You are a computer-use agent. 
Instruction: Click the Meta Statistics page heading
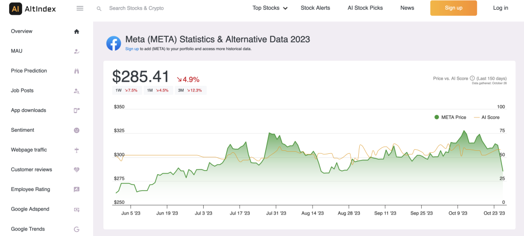[217, 39]
